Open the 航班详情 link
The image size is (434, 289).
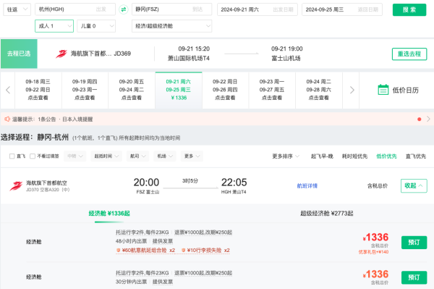click(x=307, y=186)
